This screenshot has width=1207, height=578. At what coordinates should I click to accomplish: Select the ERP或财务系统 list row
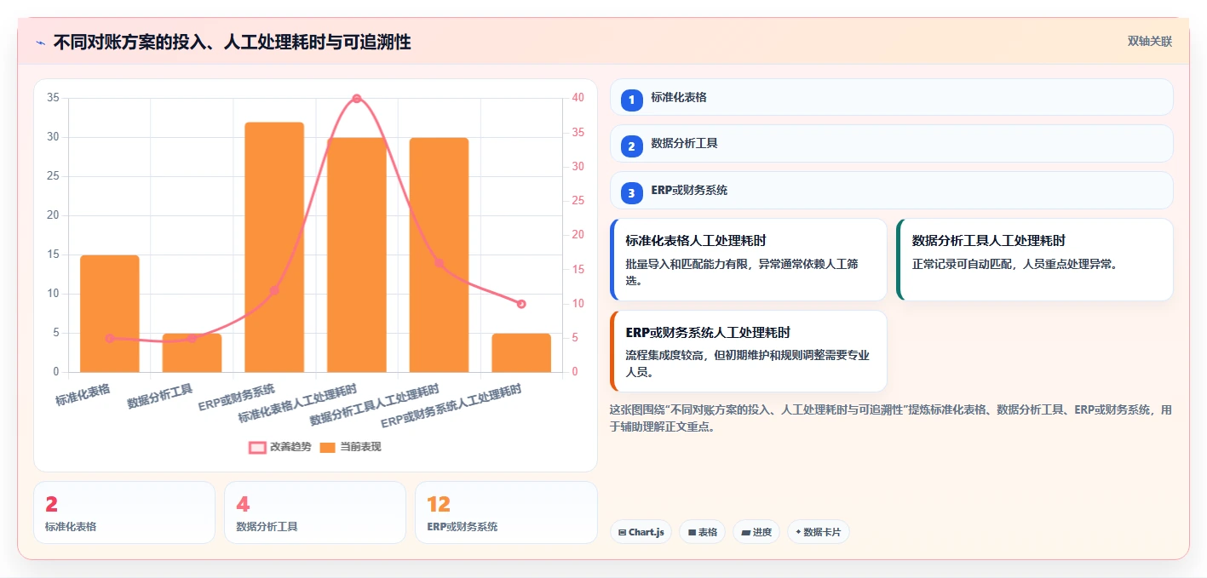[892, 190]
